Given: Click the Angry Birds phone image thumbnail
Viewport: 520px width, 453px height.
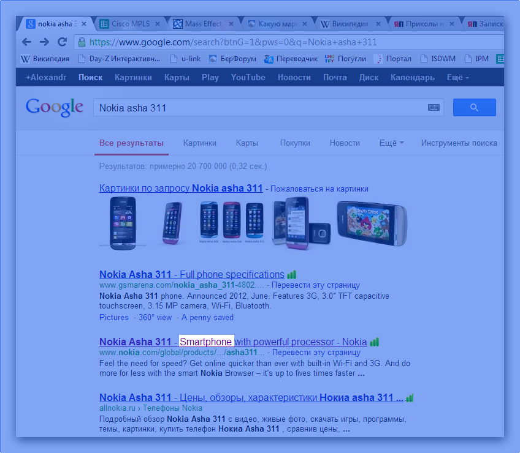Looking at the screenshot, I should [371, 223].
